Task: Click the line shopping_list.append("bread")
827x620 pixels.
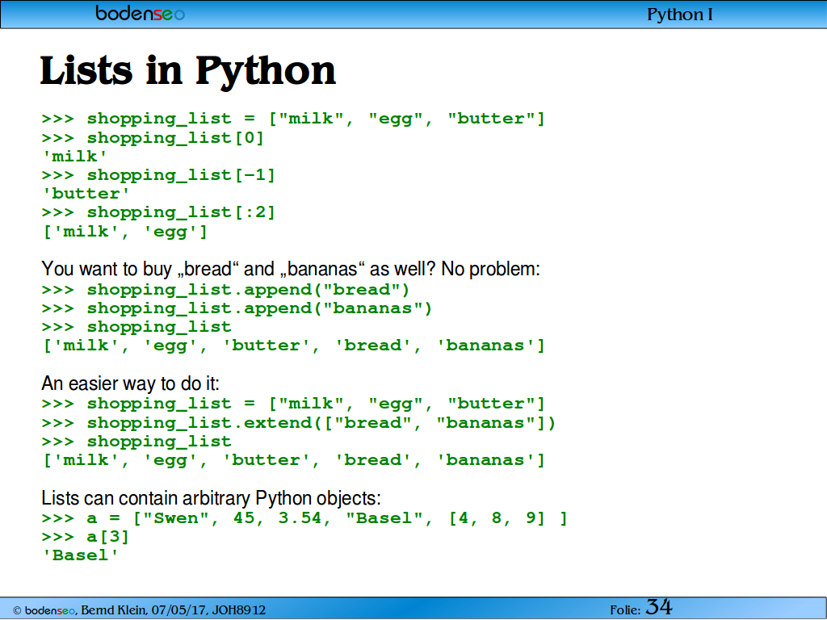Action: [x=226, y=290]
